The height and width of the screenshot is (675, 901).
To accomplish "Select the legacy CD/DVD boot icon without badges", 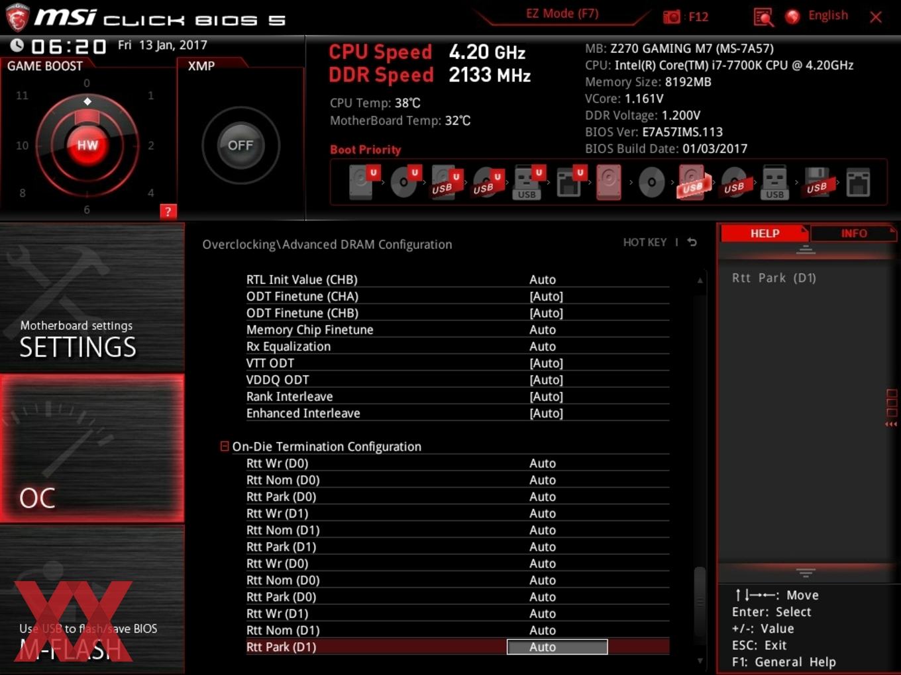I will pyautogui.click(x=651, y=182).
